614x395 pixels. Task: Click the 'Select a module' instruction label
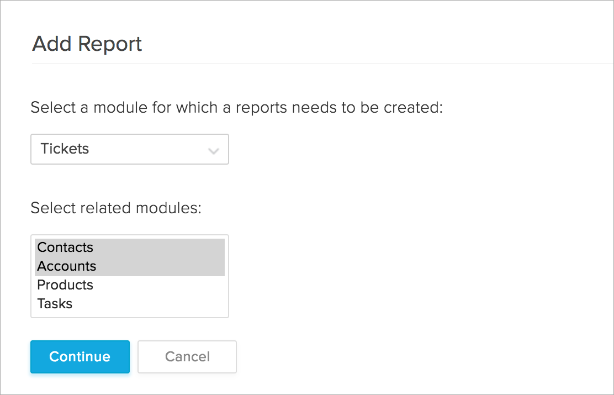pyautogui.click(x=237, y=107)
